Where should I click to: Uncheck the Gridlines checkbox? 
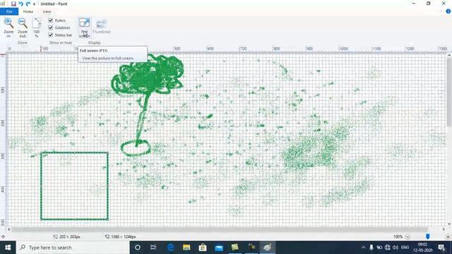(51, 28)
